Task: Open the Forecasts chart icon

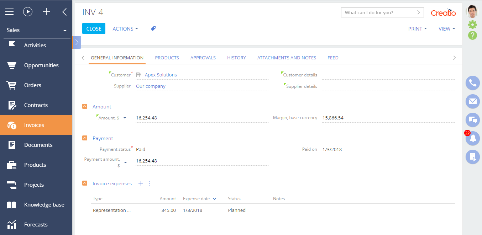Action: point(12,225)
